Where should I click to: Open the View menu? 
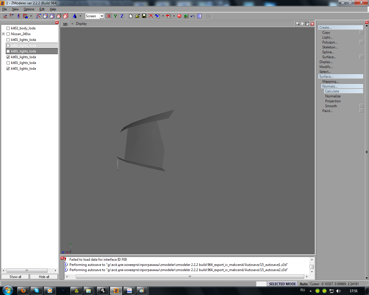pyautogui.click(x=15, y=9)
